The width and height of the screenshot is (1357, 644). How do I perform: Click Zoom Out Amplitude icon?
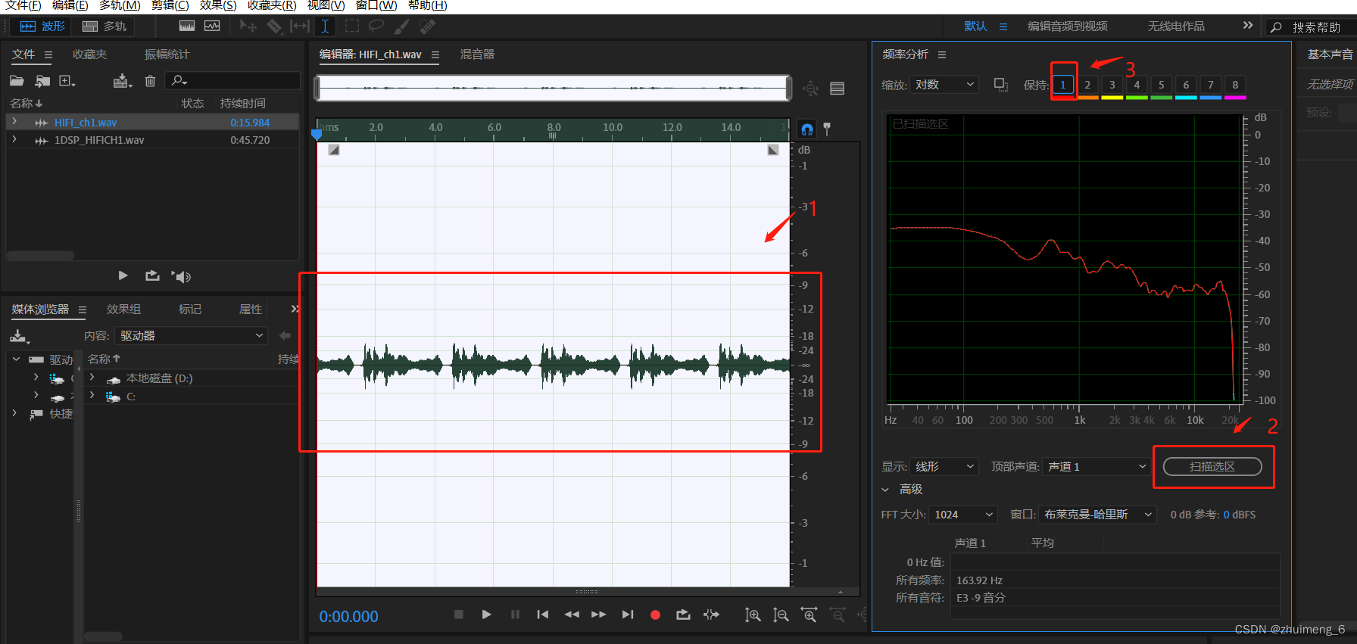click(x=781, y=615)
